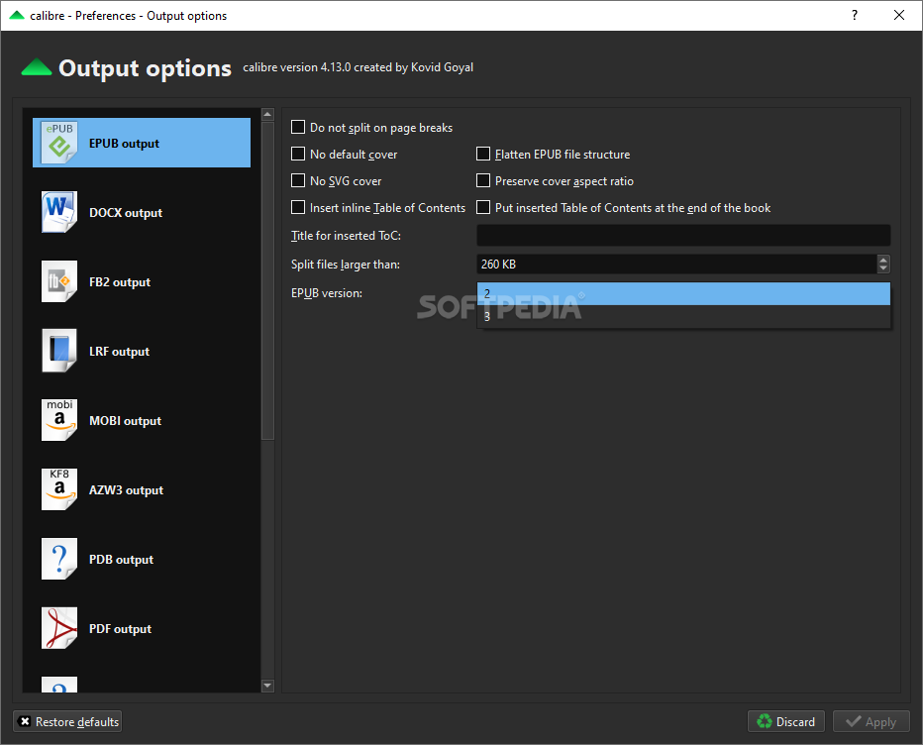Viewport: 923px width, 745px height.
Task: Click the LRF output reader icon
Action: pos(59,351)
